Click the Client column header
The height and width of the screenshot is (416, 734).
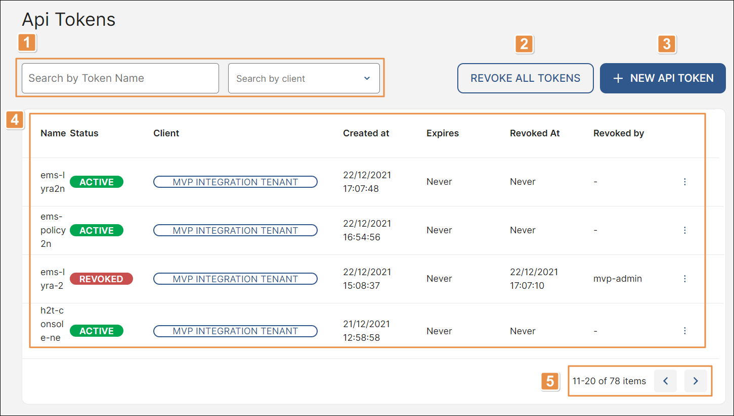coord(166,133)
